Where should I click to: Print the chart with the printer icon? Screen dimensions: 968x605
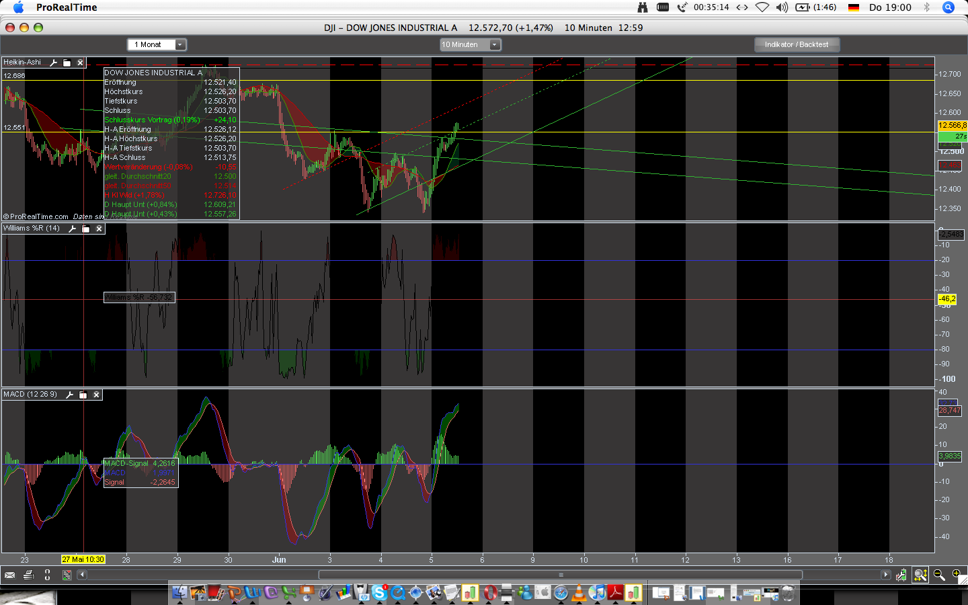coord(28,575)
